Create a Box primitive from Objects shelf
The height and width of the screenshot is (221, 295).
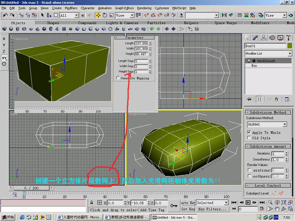(4, 29)
